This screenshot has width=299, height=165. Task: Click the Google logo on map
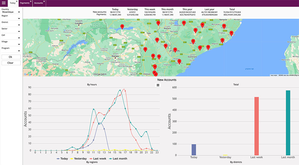[x=28, y=74]
